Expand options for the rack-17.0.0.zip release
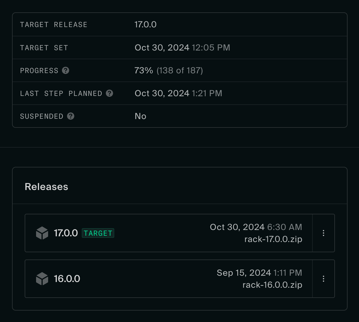This screenshot has height=322, width=359. (x=324, y=233)
